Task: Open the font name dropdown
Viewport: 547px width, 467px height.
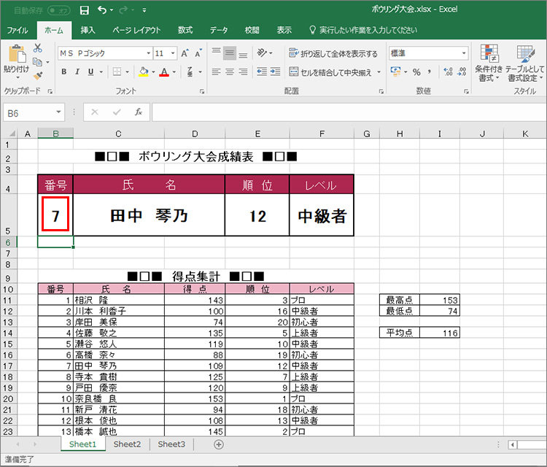Action: [145, 53]
